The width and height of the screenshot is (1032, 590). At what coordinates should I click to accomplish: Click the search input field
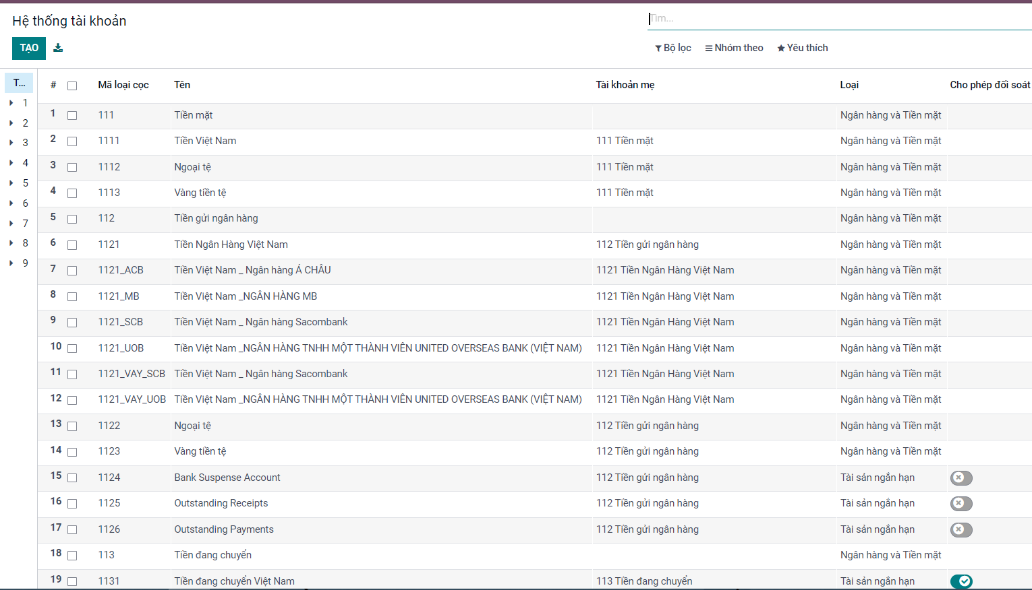tap(836, 19)
